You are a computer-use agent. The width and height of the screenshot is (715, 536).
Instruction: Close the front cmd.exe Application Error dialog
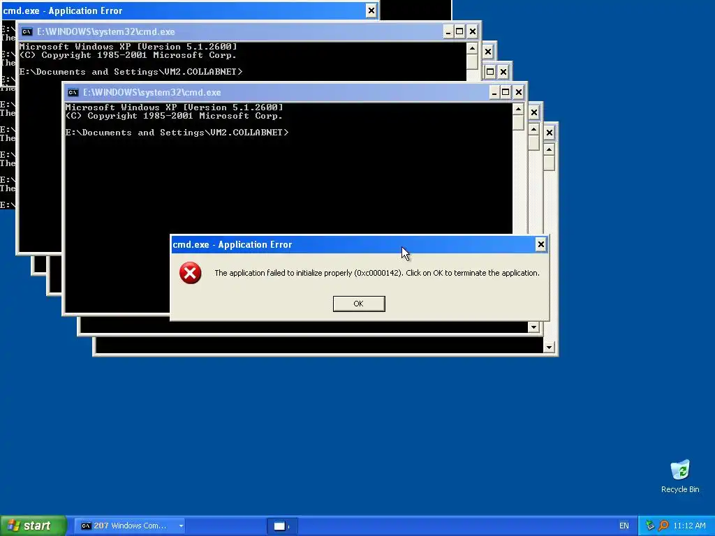click(541, 244)
